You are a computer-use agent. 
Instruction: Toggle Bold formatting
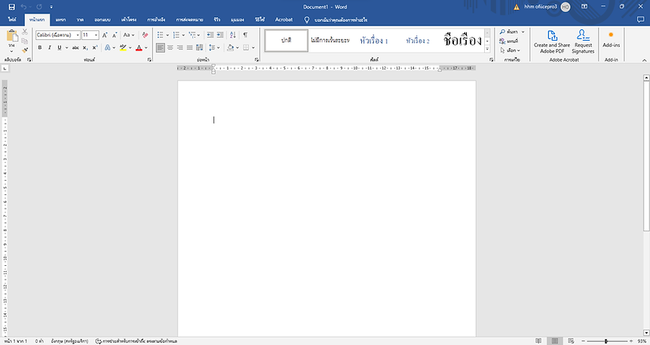(x=40, y=47)
